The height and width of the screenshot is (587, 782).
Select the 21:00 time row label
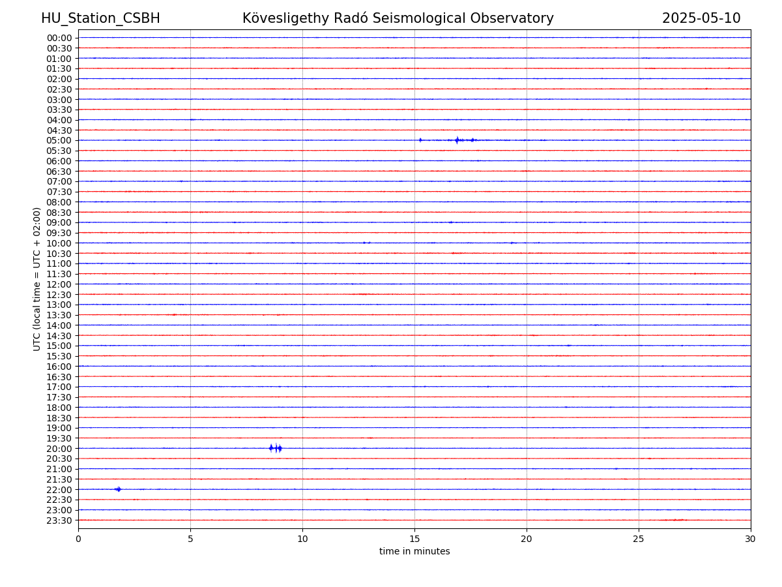tap(59, 470)
